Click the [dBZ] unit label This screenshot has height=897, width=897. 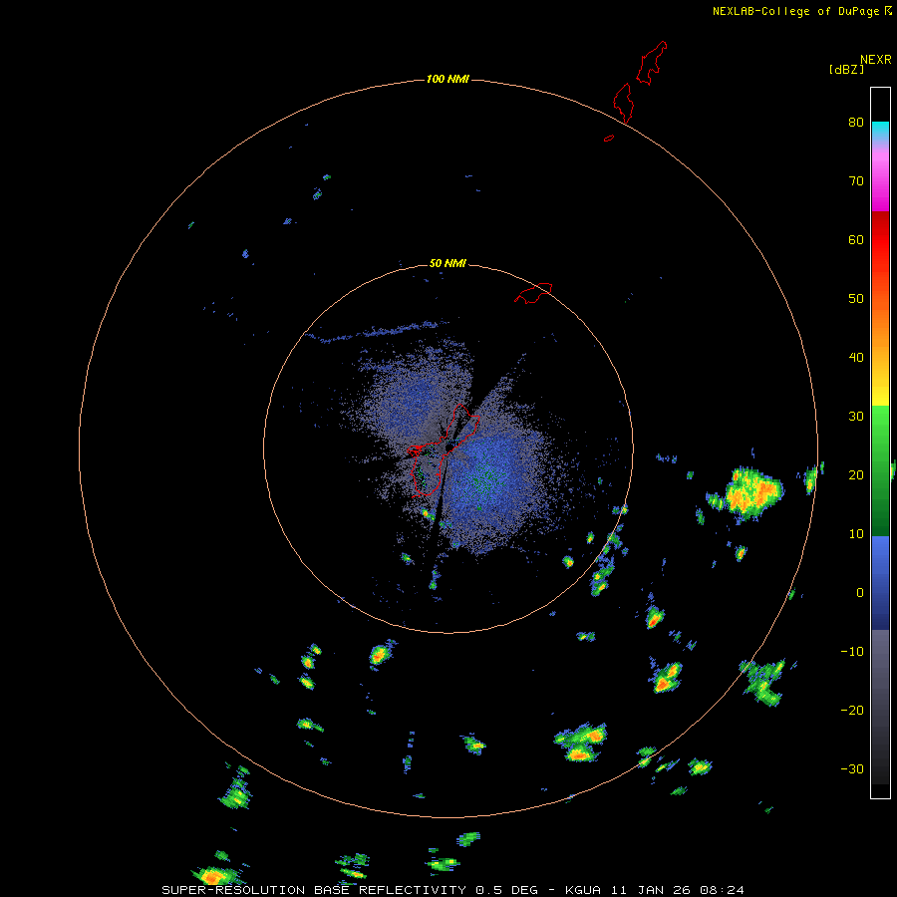pos(846,70)
